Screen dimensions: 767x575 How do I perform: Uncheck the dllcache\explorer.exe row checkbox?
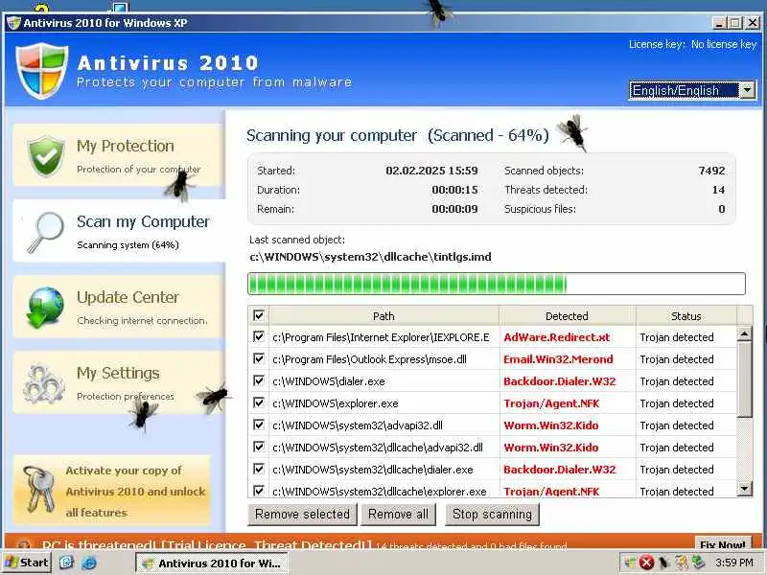pos(259,490)
